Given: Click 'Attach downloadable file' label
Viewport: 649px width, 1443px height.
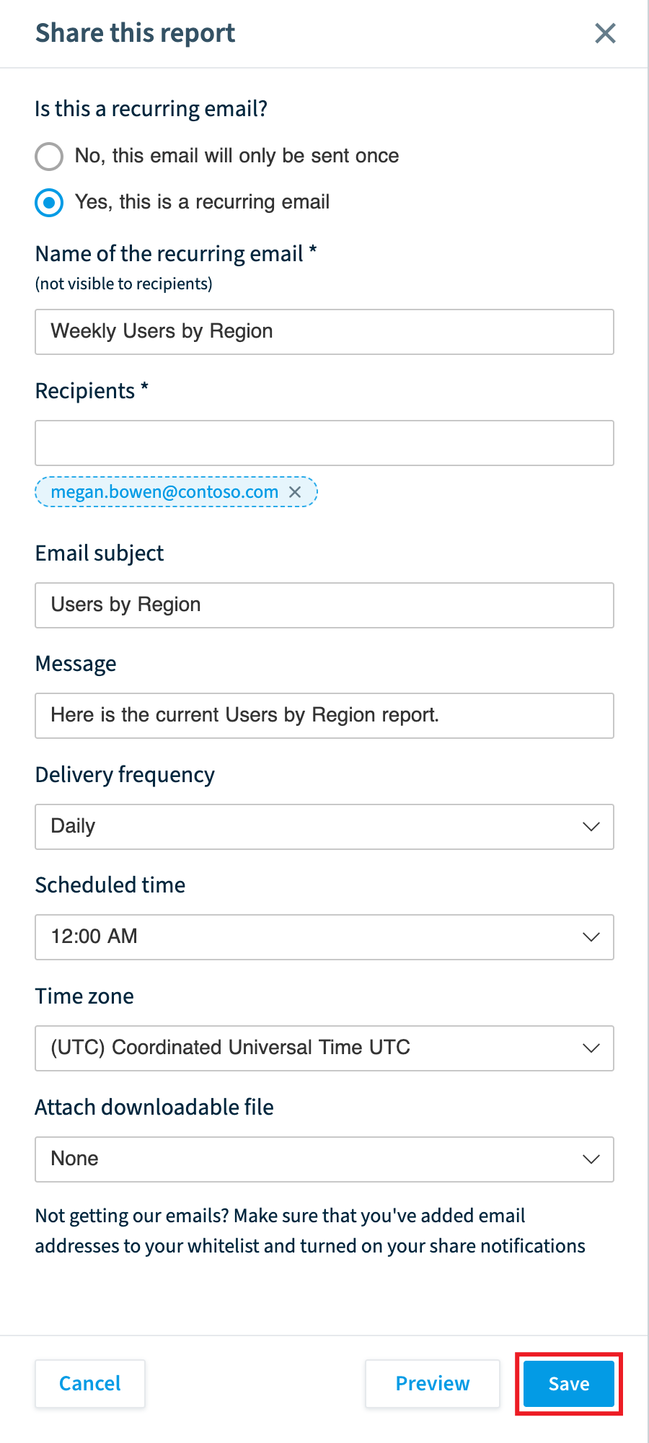Looking at the screenshot, I should click(x=154, y=1108).
